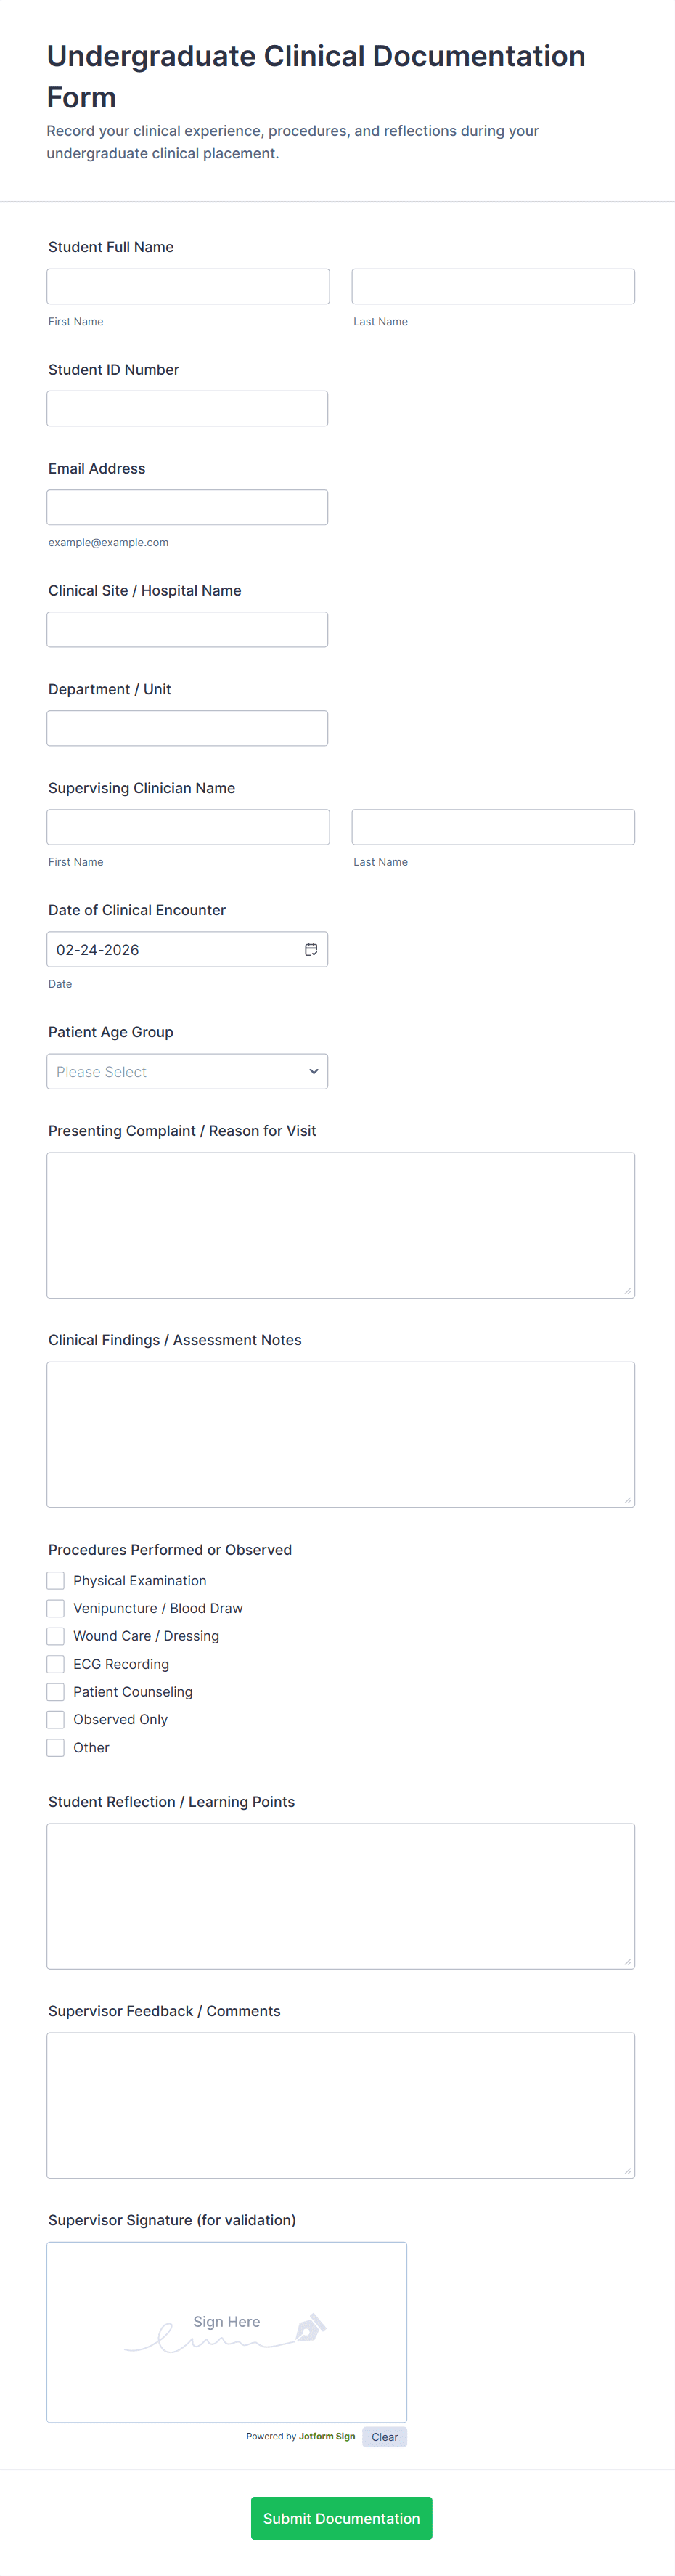Image resolution: width=675 pixels, height=2576 pixels.
Task: Focus the student First Name field
Action: coord(188,286)
